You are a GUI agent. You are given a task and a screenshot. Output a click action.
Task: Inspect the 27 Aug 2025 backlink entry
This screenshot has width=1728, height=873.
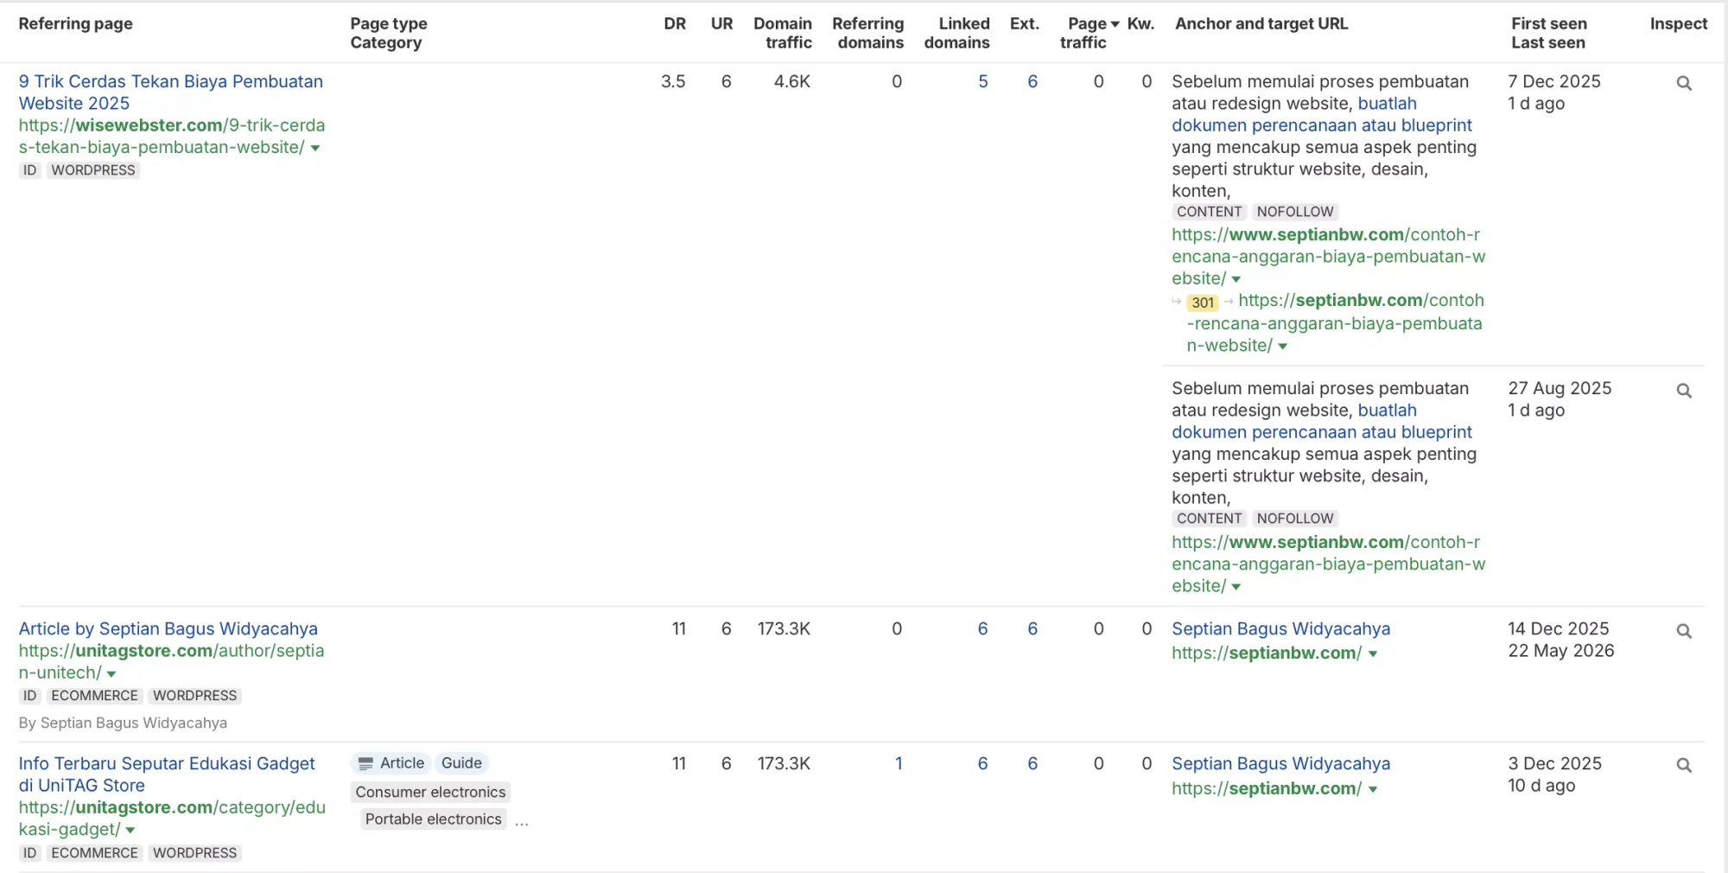(x=1683, y=391)
